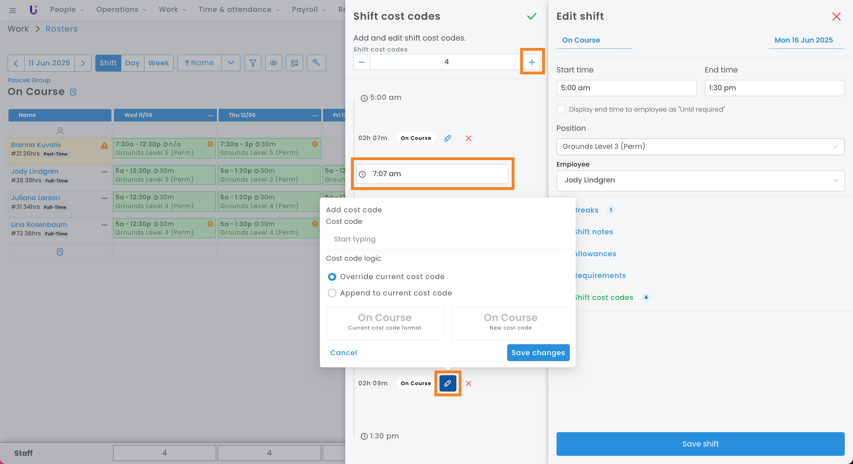The width and height of the screenshot is (853, 464).
Task: Click the pencil icon beside 02h 07m
Action: pos(447,138)
